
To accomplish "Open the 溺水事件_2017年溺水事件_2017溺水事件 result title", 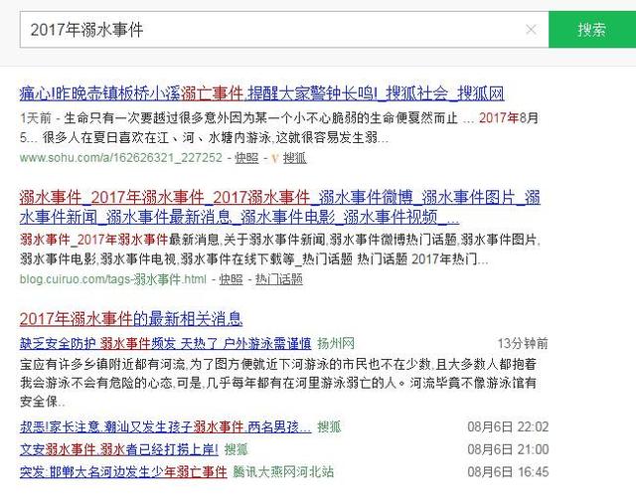I will point(280,208).
